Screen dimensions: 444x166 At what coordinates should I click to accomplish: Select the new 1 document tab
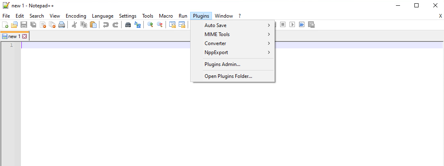tap(14, 36)
